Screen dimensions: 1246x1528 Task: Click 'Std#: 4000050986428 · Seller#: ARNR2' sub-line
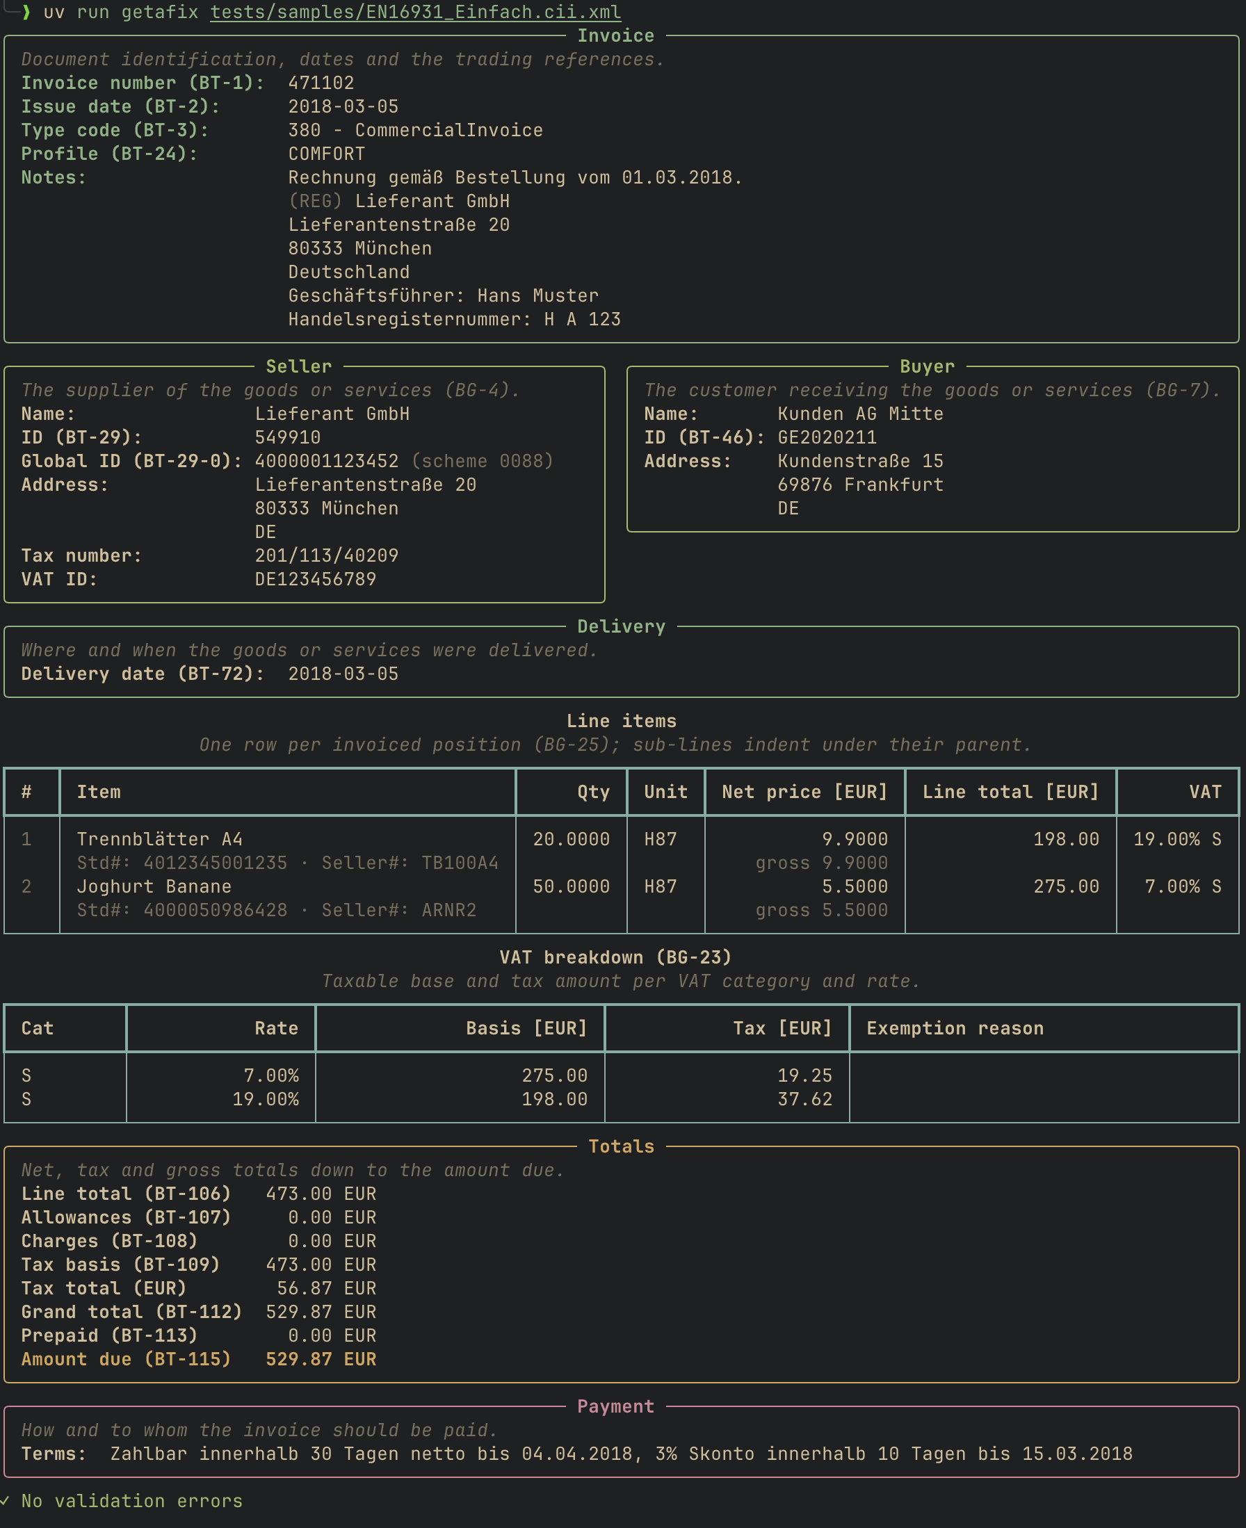[x=276, y=910]
